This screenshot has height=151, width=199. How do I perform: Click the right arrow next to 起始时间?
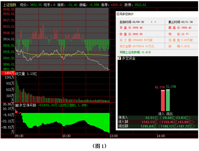pyautogui.click(x=155, y=22)
